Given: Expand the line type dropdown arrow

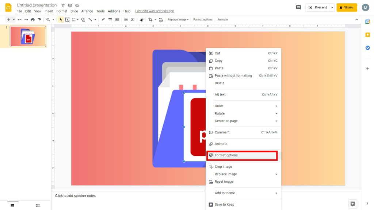Looking at the screenshot, I should [95, 20].
